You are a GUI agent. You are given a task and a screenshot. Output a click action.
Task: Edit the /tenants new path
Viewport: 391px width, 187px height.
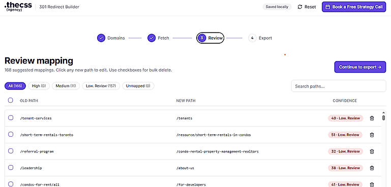pyautogui.click(x=184, y=118)
